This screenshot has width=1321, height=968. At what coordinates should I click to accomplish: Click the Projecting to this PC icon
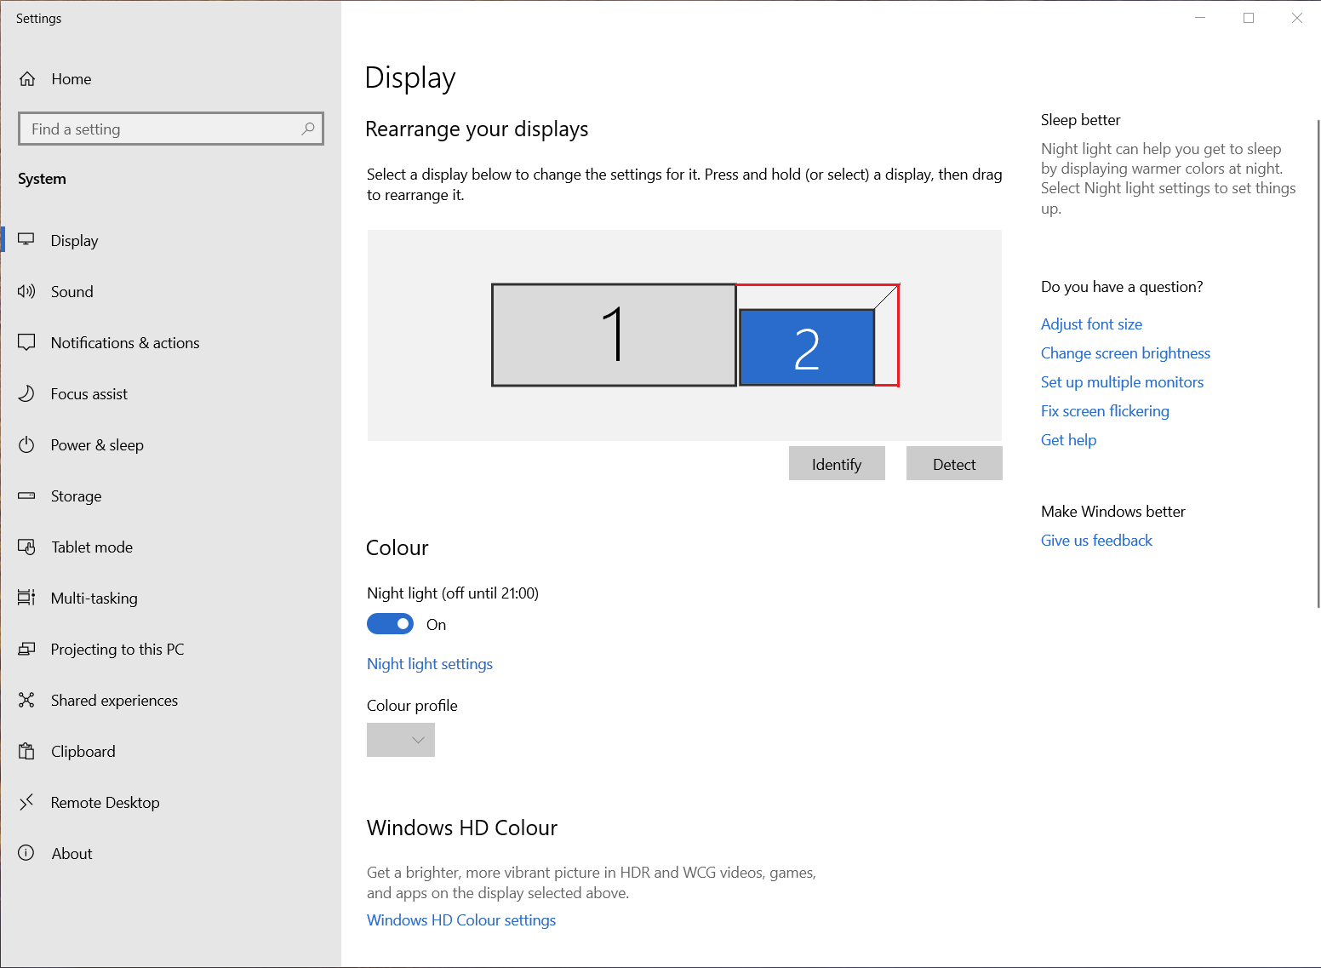click(26, 649)
